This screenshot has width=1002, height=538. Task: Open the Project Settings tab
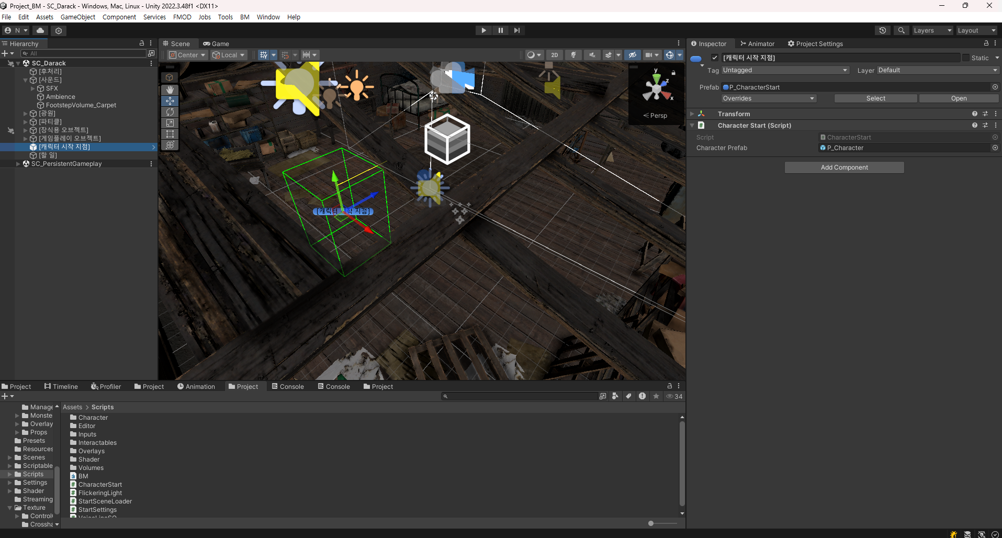pos(815,43)
